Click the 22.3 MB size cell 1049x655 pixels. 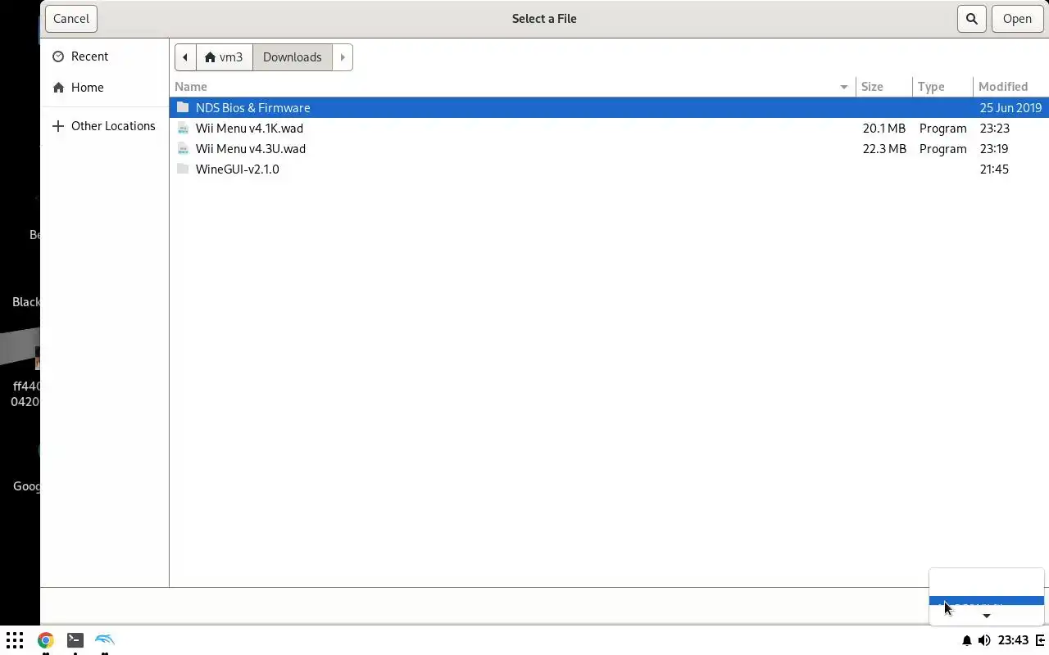click(x=884, y=149)
